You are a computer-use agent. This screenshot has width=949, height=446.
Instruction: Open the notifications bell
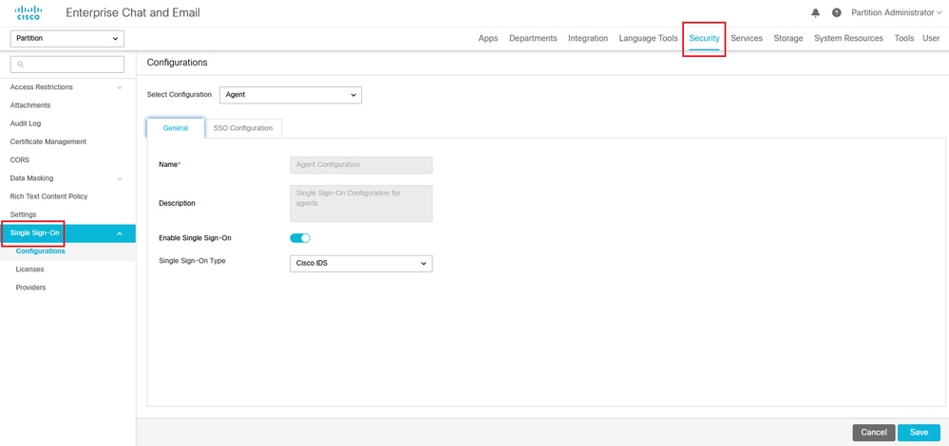pos(815,12)
